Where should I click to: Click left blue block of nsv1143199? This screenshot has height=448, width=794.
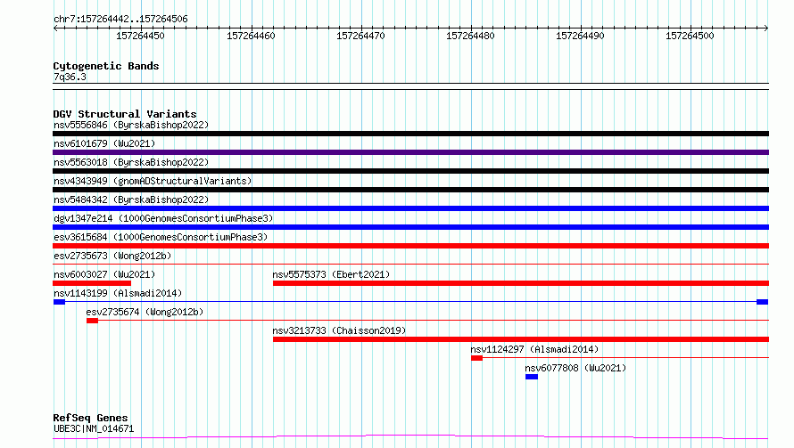pos(59,302)
